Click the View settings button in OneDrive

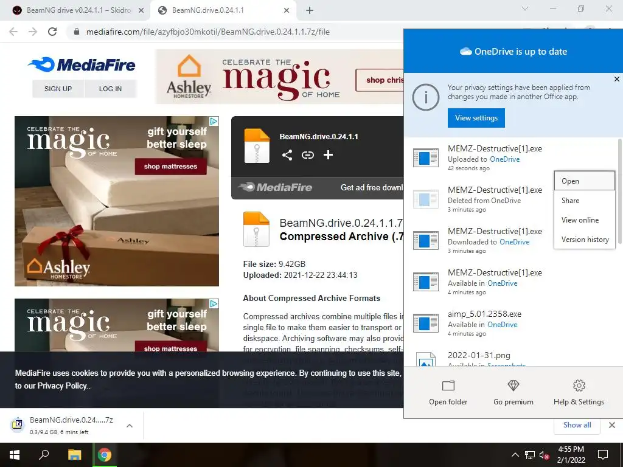[476, 118]
